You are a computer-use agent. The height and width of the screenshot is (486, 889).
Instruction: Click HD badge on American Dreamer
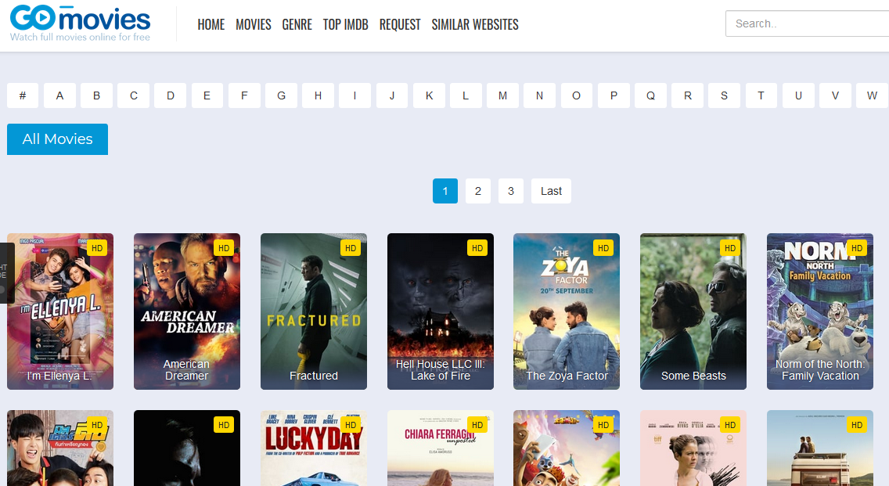pyautogui.click(x=224, y=248)
